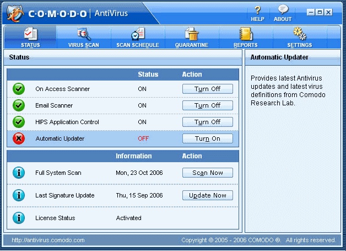This screenshot has height=251, width=346.
Task: Click info icon beside License Status
Action: tap(19, 218)
